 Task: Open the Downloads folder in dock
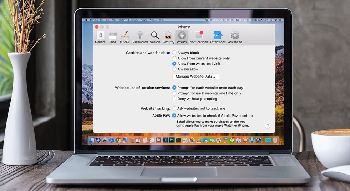[x=268, y=140]
